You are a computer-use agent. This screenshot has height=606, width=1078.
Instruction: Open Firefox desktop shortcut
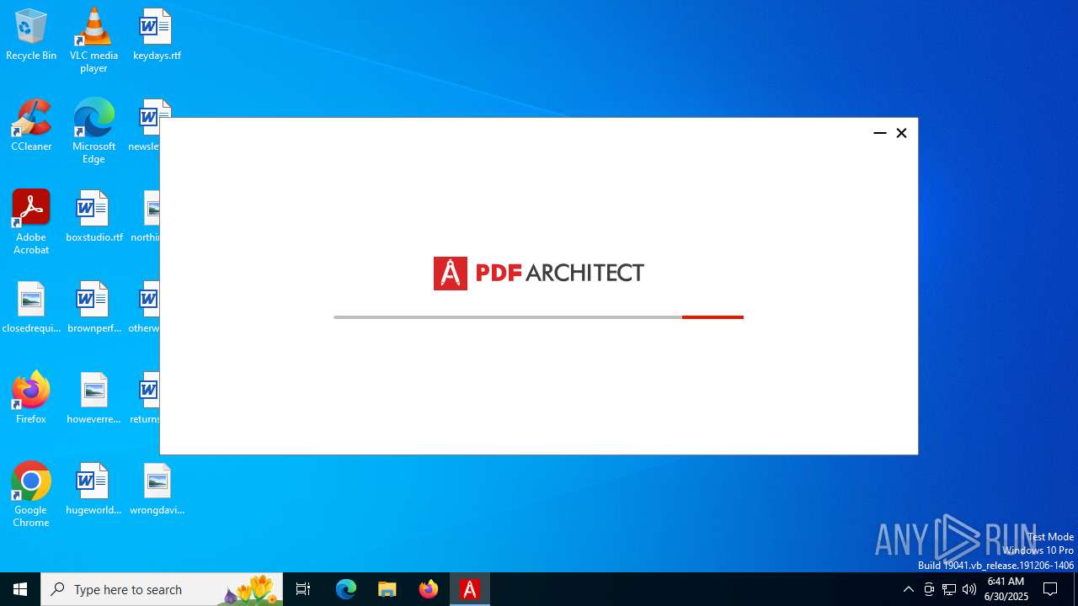click(x=31, y=399)
